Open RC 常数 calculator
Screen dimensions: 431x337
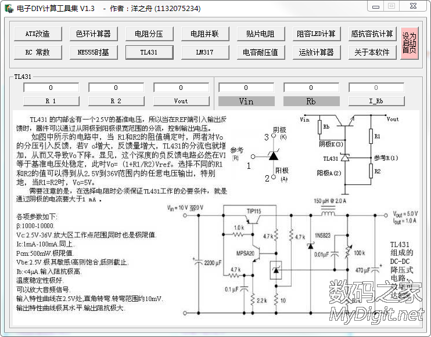pyautogui.click(x=38, y=52)
